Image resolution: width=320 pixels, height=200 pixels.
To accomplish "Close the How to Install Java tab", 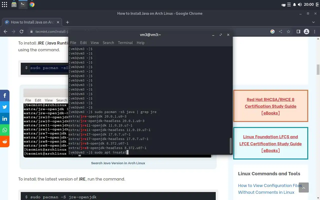I will [x=58, y=22].
